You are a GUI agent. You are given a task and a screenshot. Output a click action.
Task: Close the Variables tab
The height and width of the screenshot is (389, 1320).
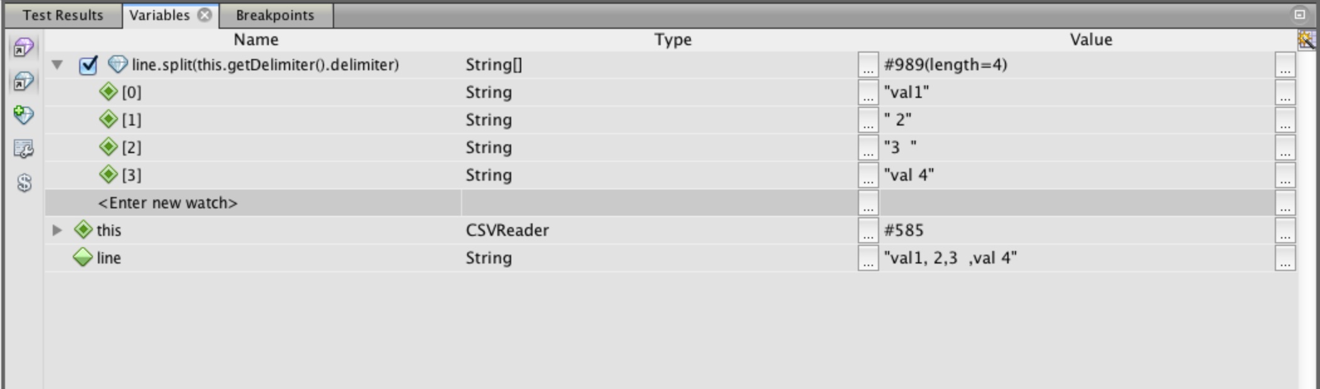(x=205, y=15)
